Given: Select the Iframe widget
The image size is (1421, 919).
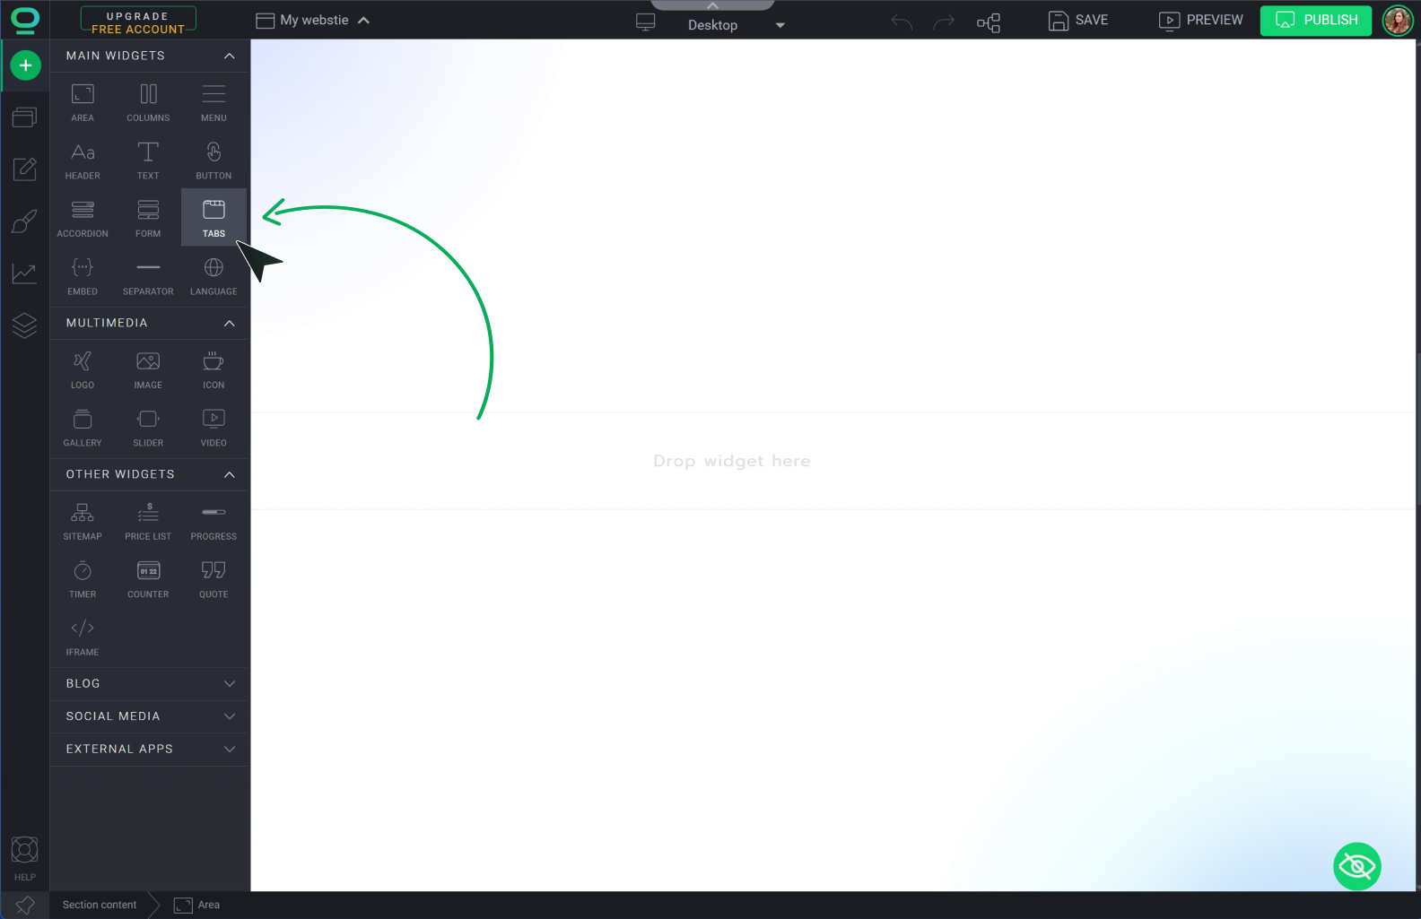Looking at the screenshot, I should pos(83,637).
